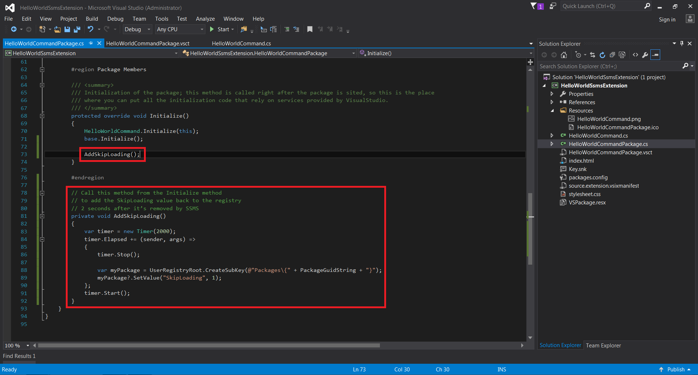Select packages.config file in Solution Explorer
The height and width of the screenshot is (375, 698).
click(588, 178)
